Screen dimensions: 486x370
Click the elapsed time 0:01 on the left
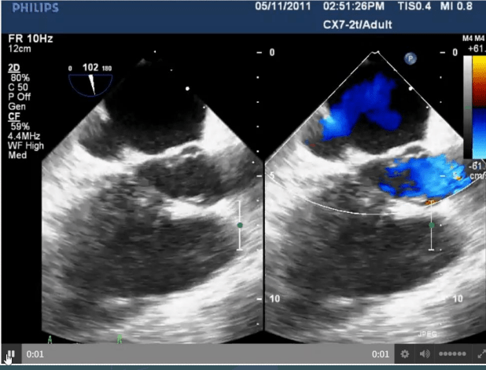pos(34,355)
